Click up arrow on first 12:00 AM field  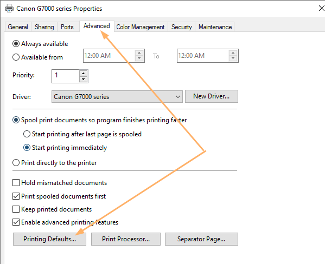point(139,52)
